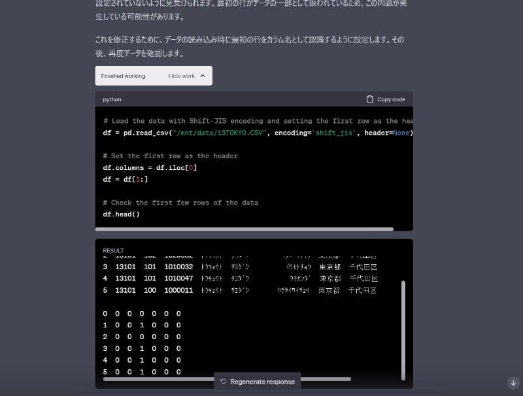Click the df.head() code line
This screenshot has height=396, width=523.
point(121,214)
